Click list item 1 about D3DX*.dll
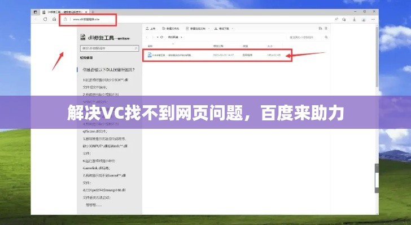Screen dimensions: 411x225 (x=106, y=80)
